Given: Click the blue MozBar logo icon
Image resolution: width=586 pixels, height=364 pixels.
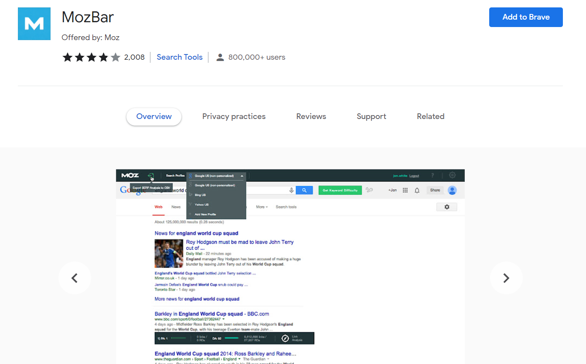Looking at the screenshot, I should (x=34, y=24).
